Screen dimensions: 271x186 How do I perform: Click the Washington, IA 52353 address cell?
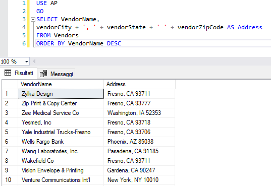139,113
